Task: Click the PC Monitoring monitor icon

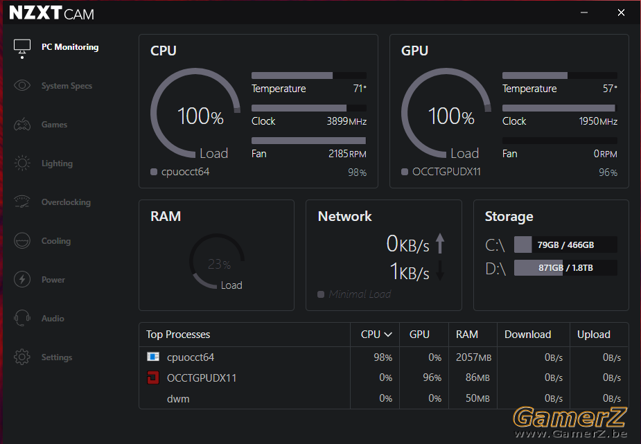Action: [22, 47]
